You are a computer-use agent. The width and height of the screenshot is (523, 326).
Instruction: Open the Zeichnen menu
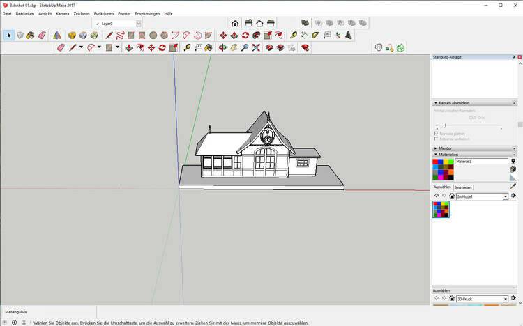82,14
